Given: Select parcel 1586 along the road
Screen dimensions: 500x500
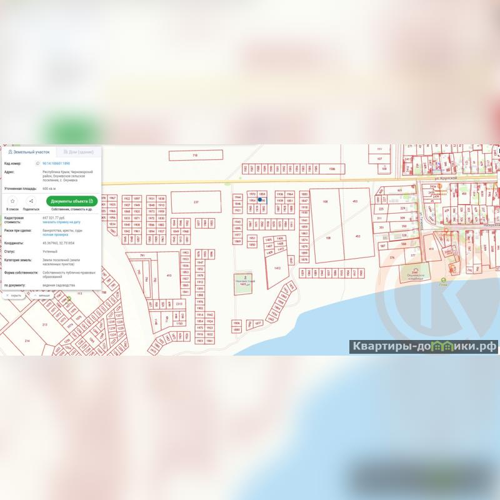Looking at the screenshot, I should [x=332, y=169].
